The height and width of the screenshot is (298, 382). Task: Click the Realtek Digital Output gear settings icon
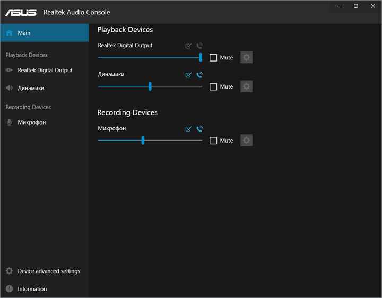pos(246,57)
